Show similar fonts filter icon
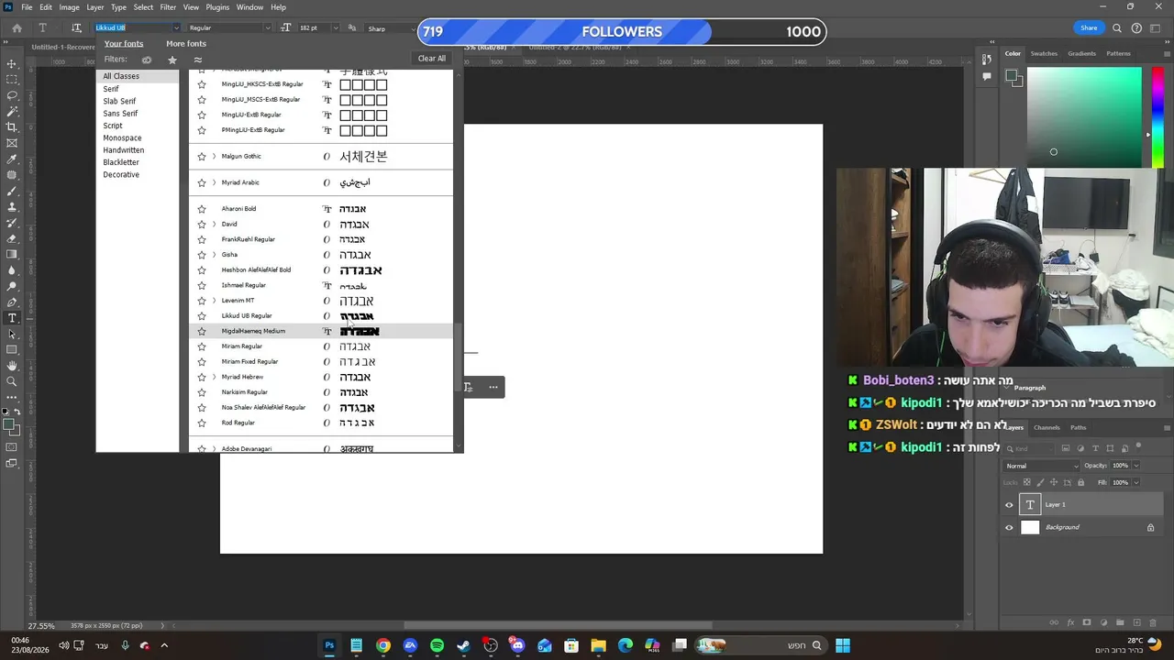 tap(197, 60)
